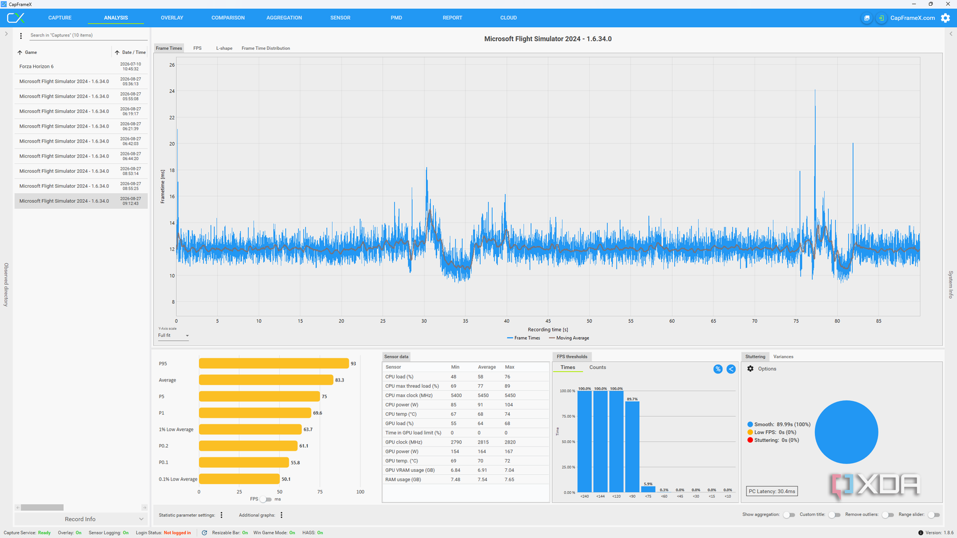Open the CapFrameX.com link
Image resolution: width=957 pixels, height=538 pixels.
click(x=912, y=18)
